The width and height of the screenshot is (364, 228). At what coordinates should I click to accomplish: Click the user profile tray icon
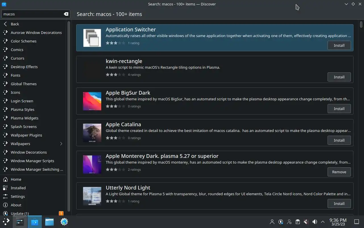(x=272, y=222)
